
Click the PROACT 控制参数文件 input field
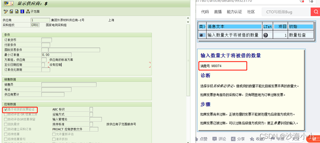pos(94,129)
